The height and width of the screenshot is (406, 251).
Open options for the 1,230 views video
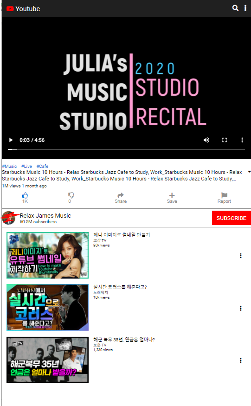tap(241, 360)
